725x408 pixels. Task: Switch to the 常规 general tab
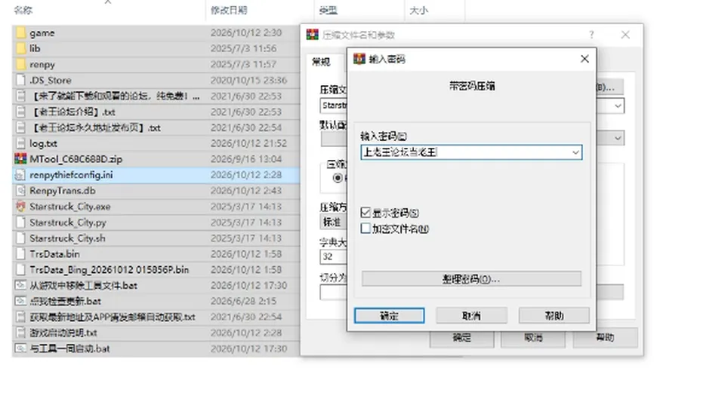[x=321, y=62]
